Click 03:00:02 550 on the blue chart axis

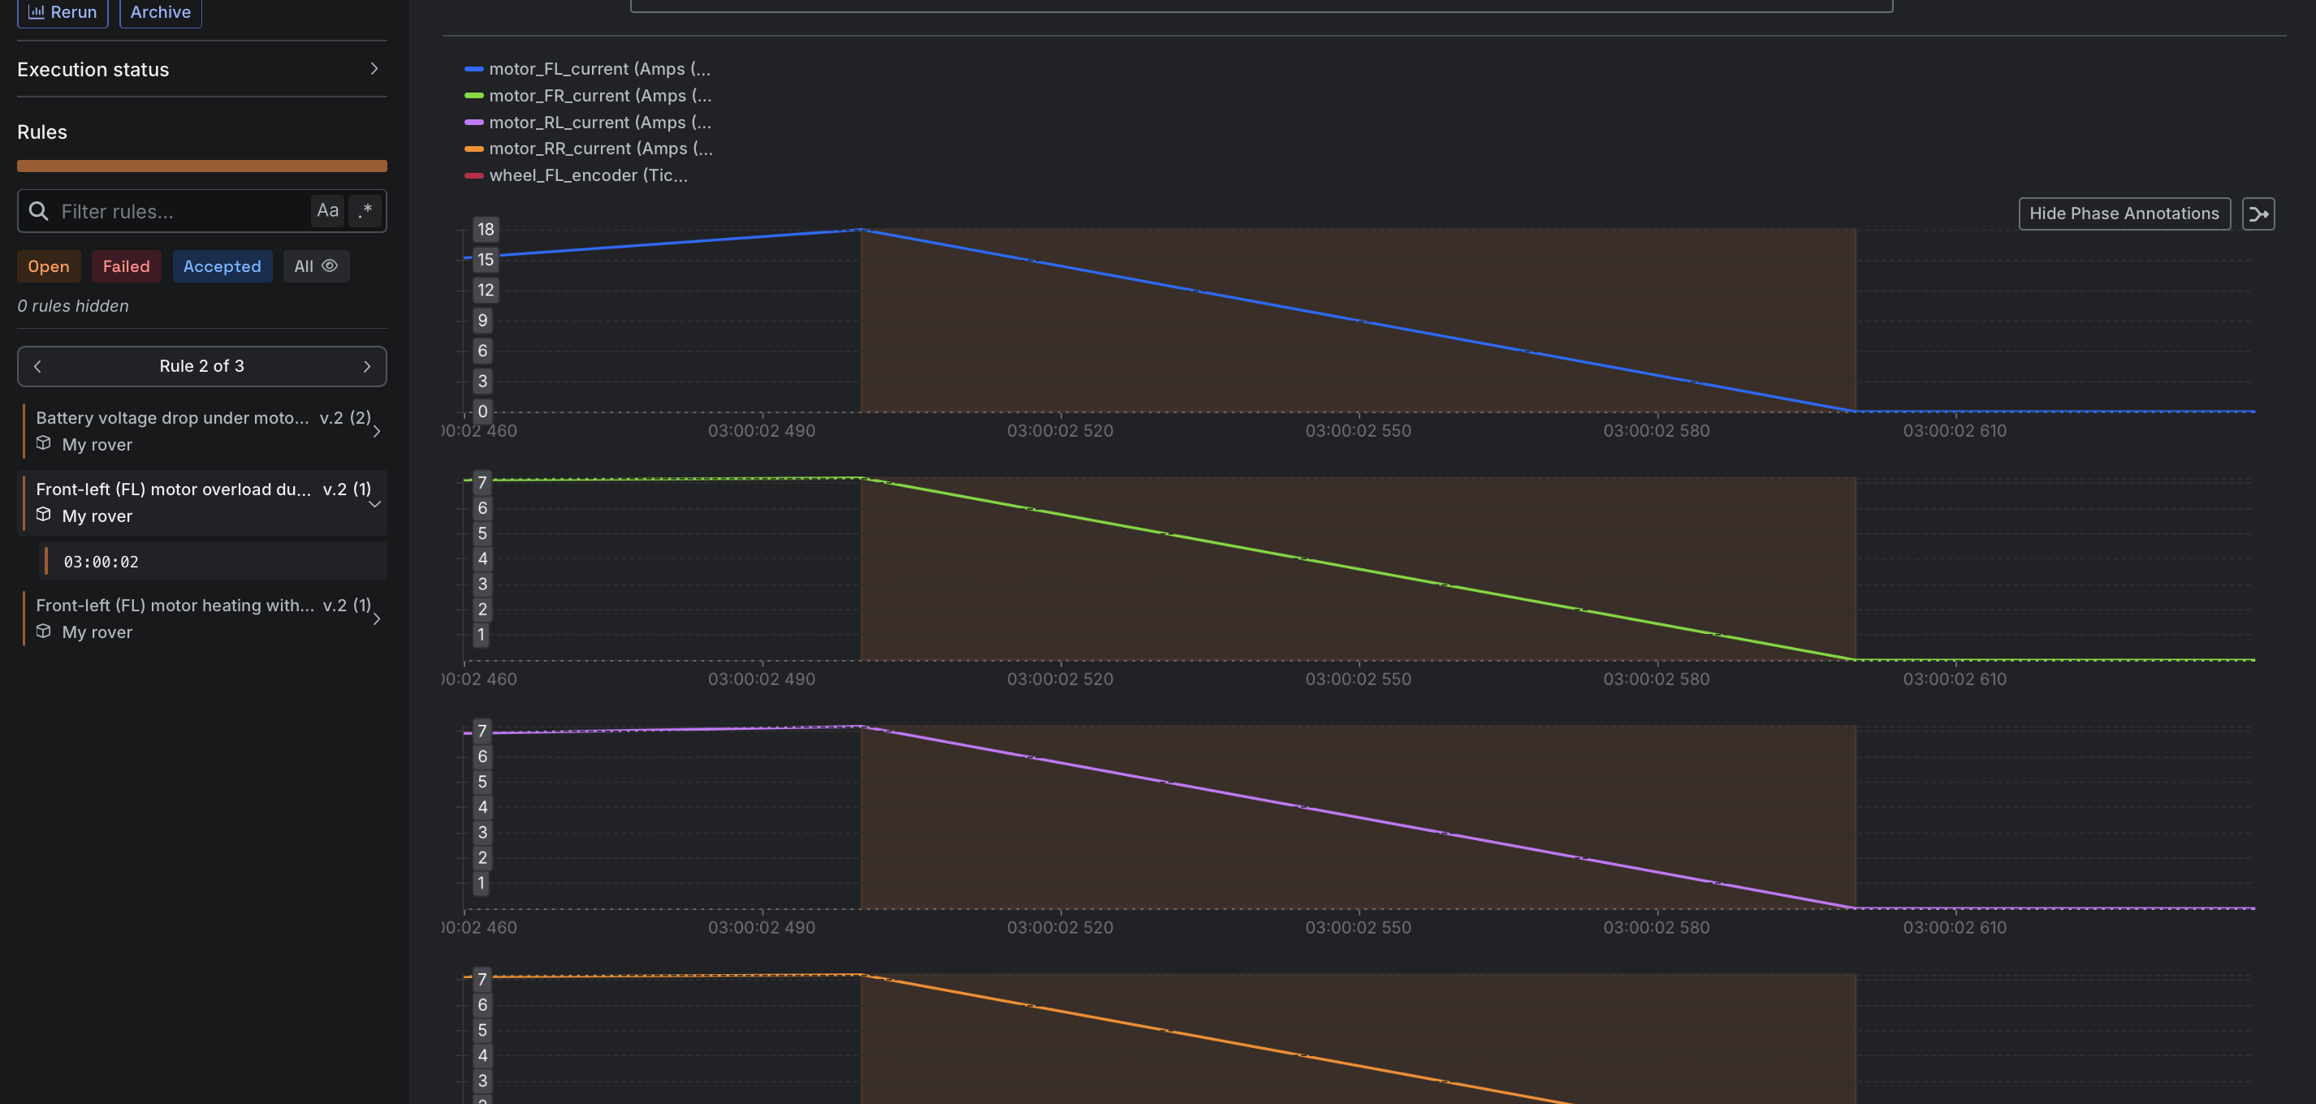tap(1358, 430)
